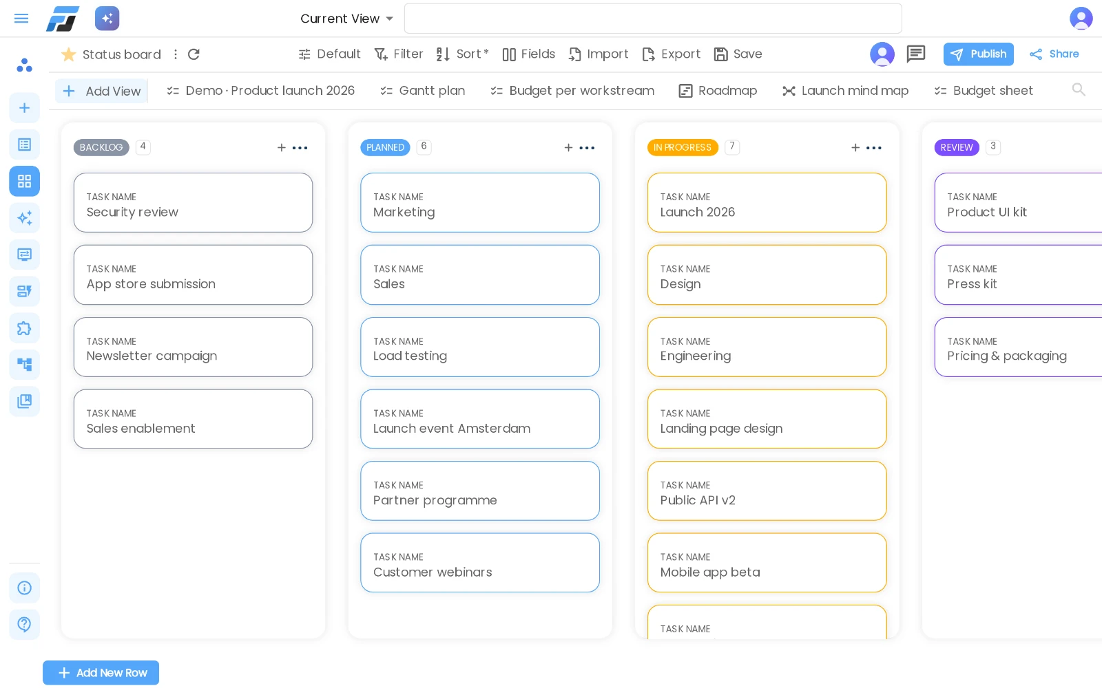Screen dimensions: 1102x688
Task: Open the Sort options
Action: [x=462, y=54]
